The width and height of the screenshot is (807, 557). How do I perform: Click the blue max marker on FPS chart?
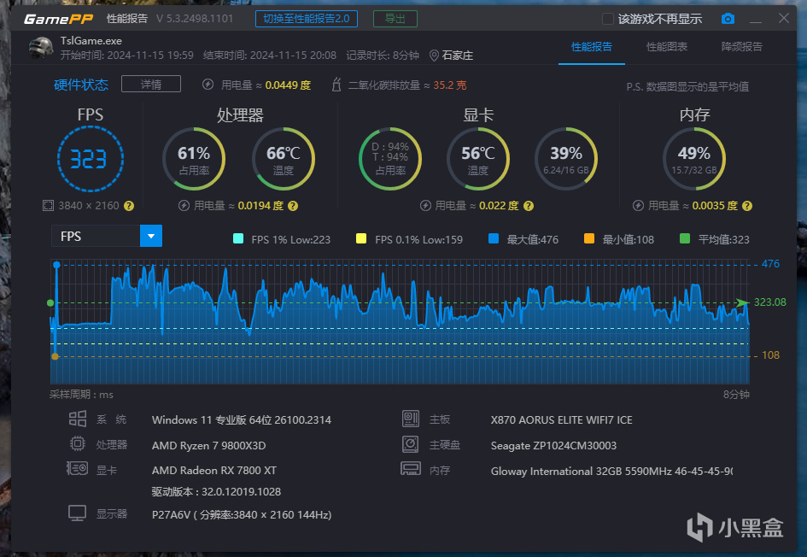tap(56, 265)
